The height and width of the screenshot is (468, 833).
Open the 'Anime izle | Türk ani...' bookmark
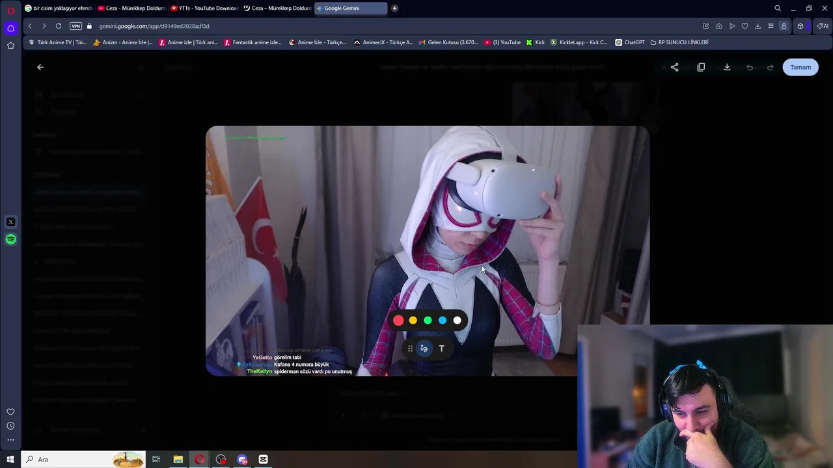click(188, 42)
